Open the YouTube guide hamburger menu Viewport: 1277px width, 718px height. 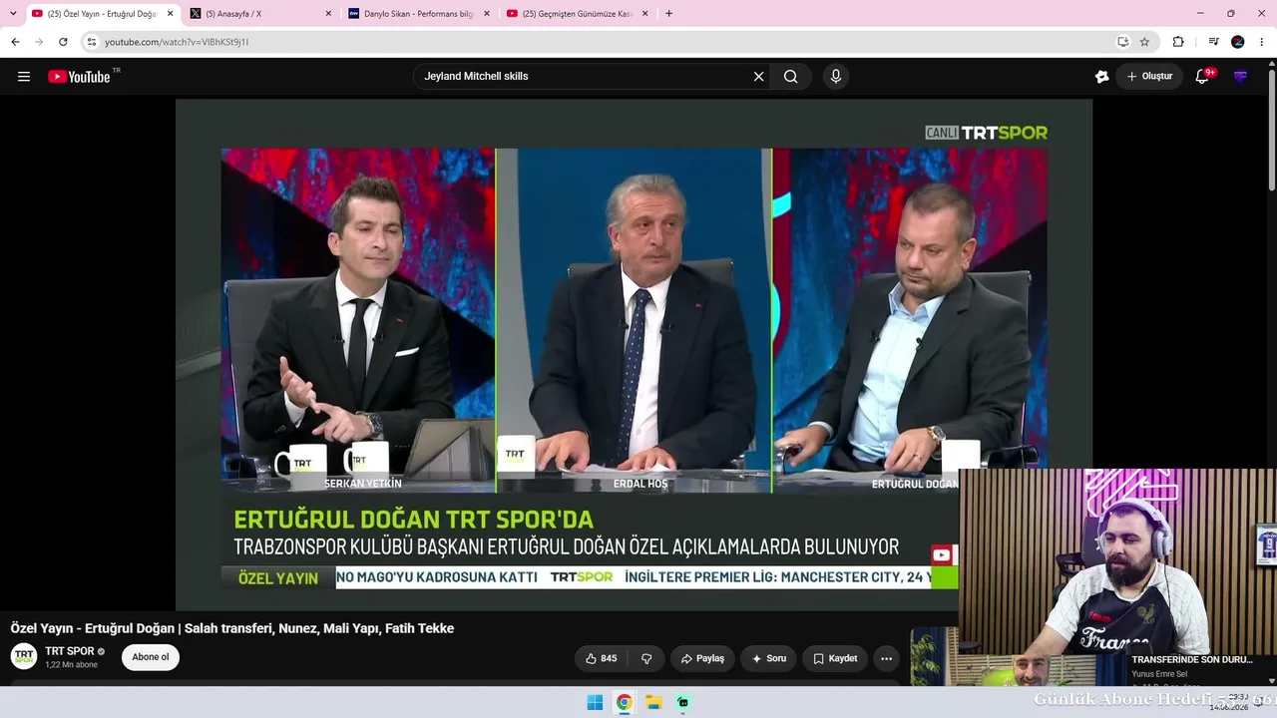pos(24,77)
